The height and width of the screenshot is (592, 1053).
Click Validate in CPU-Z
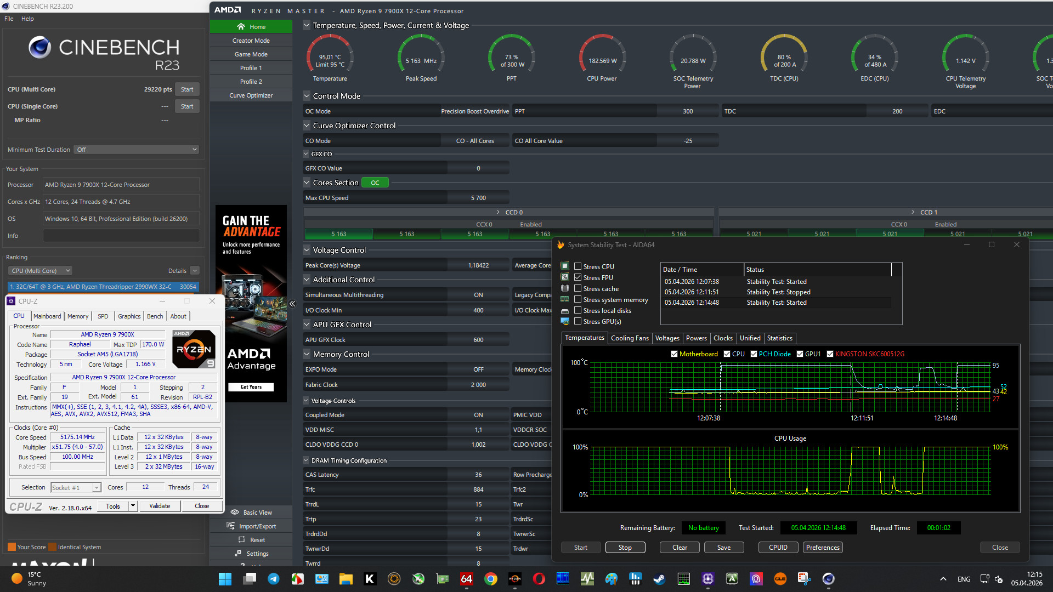(x=160, y=506)
